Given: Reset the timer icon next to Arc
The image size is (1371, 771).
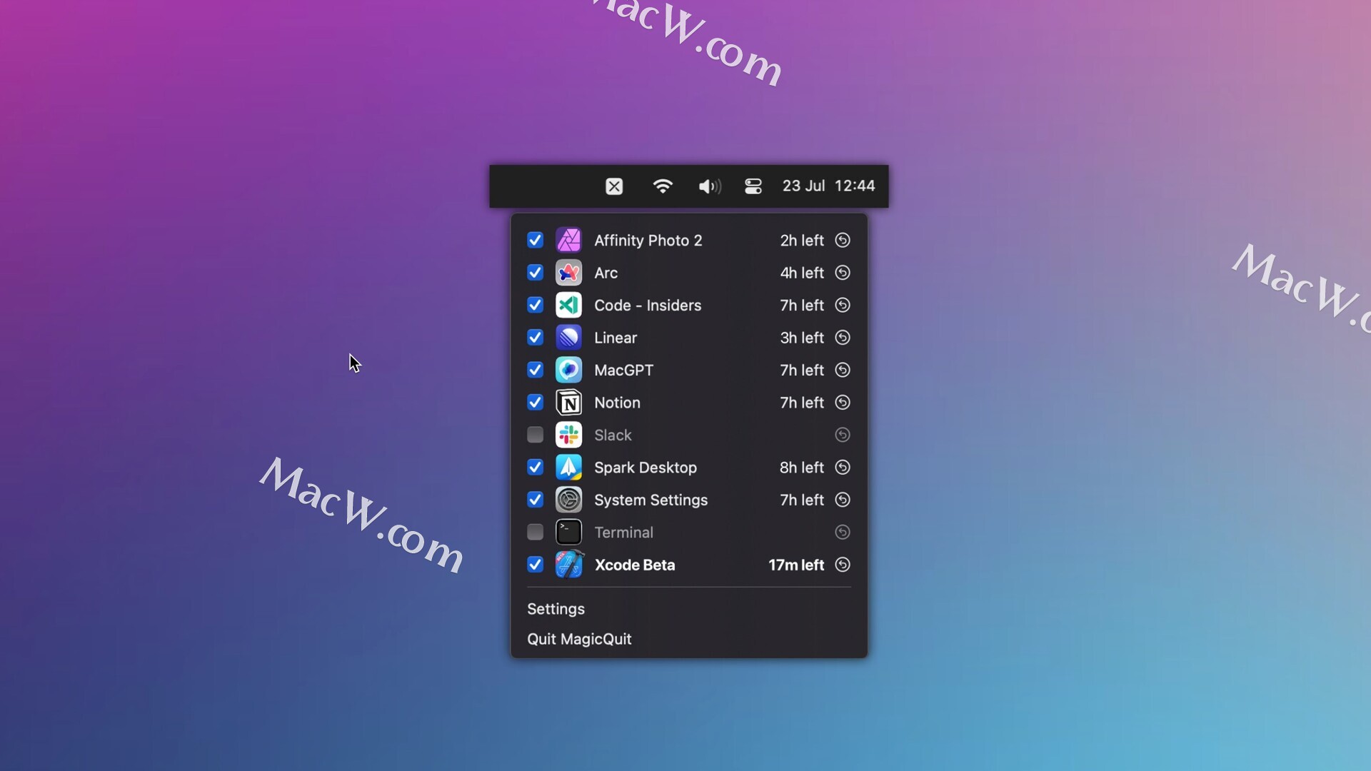Looking at the screenshot, I should point(843,273).
